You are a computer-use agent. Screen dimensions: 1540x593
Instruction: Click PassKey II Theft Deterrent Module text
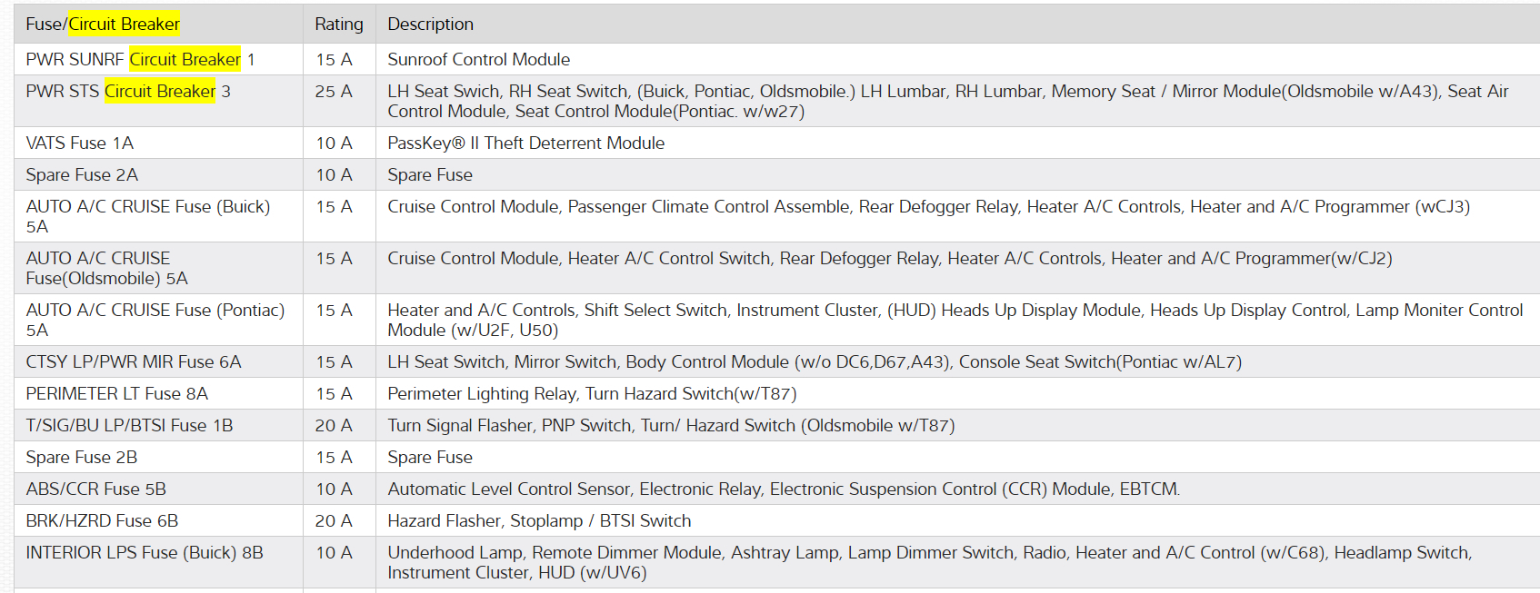[525, 143]
